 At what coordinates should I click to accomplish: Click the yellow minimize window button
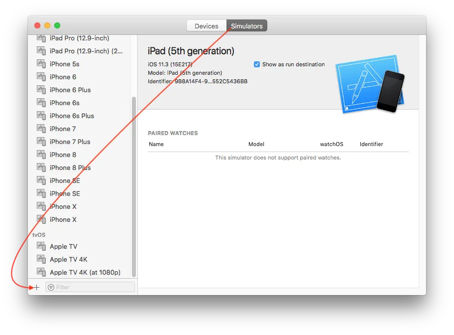47,25
